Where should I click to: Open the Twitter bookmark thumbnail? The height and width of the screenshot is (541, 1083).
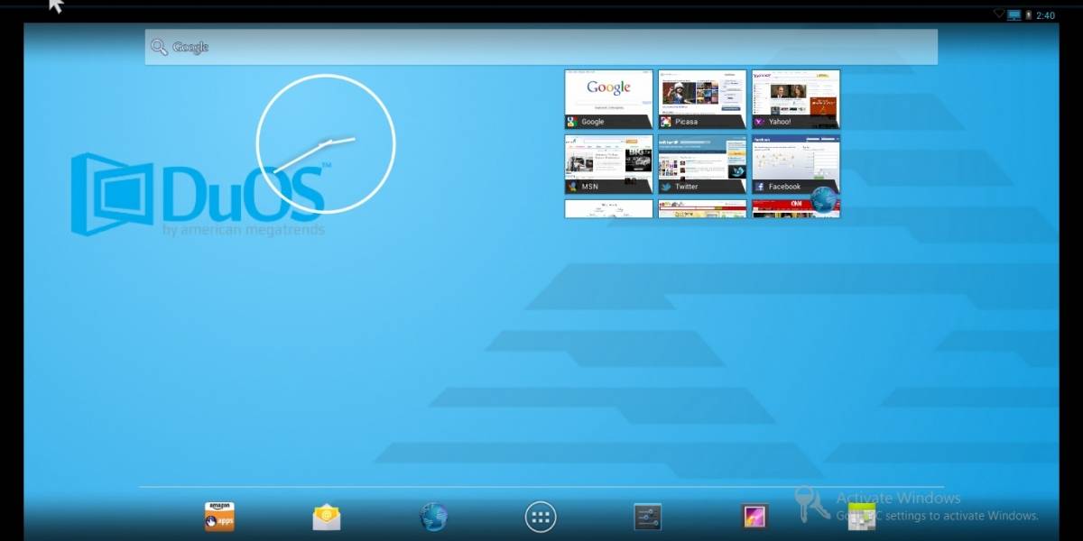tap(702, 164)
